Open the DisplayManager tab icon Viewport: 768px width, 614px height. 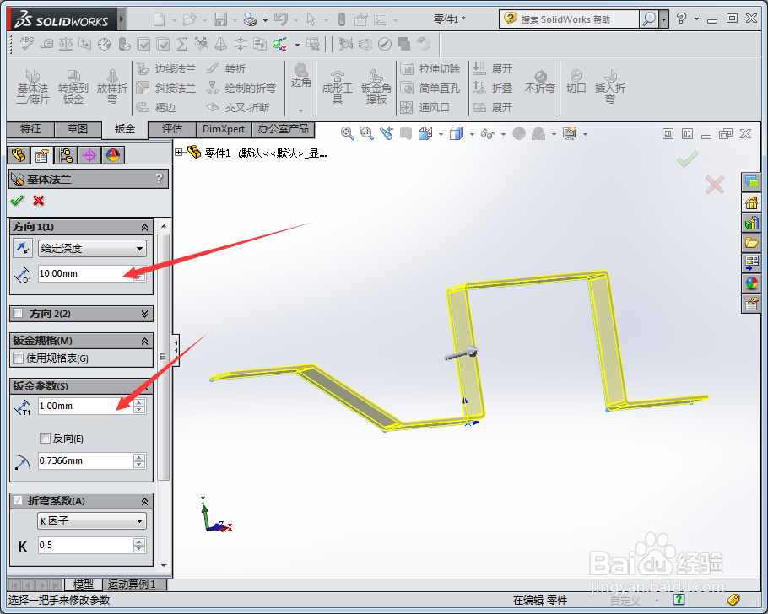tap(112, 155)
